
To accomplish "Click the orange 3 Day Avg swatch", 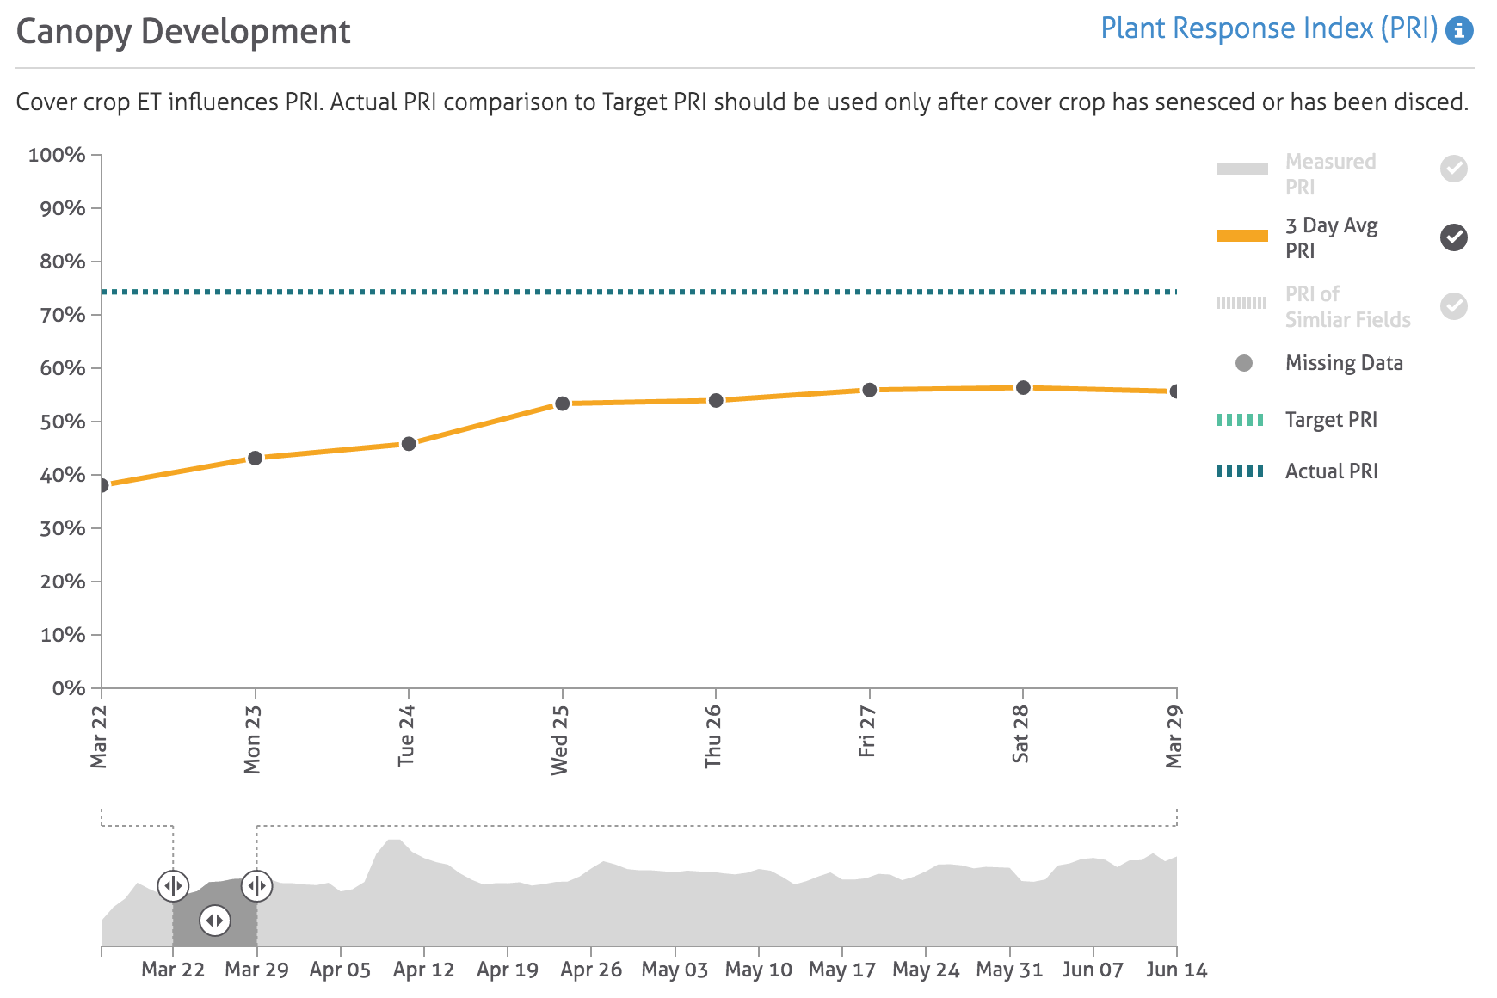I will click(x=1241, y=237).
